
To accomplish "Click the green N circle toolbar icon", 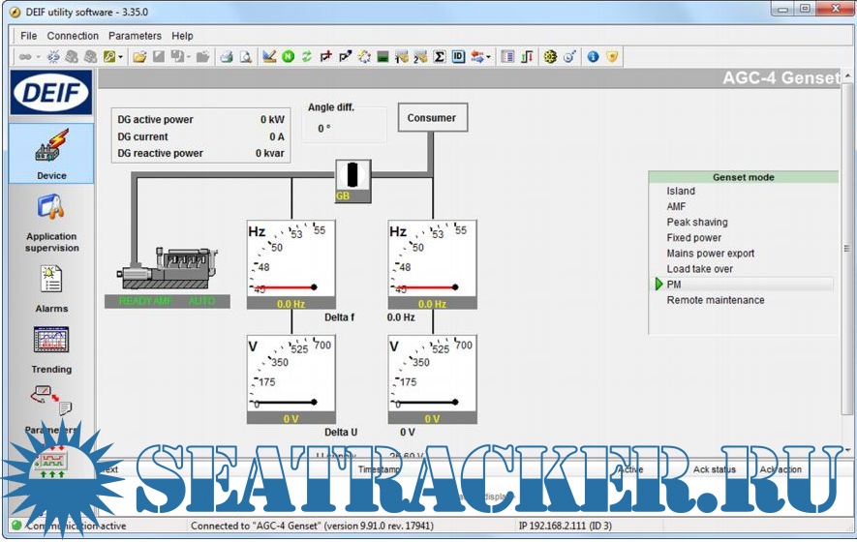I will [289, 57].
